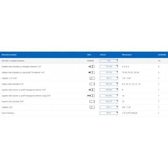
Task: Click the Adaptor 1/4"-3/8" icon
Action: click(x=92, y=78)
